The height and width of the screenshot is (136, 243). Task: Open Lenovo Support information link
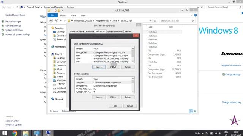231,65
